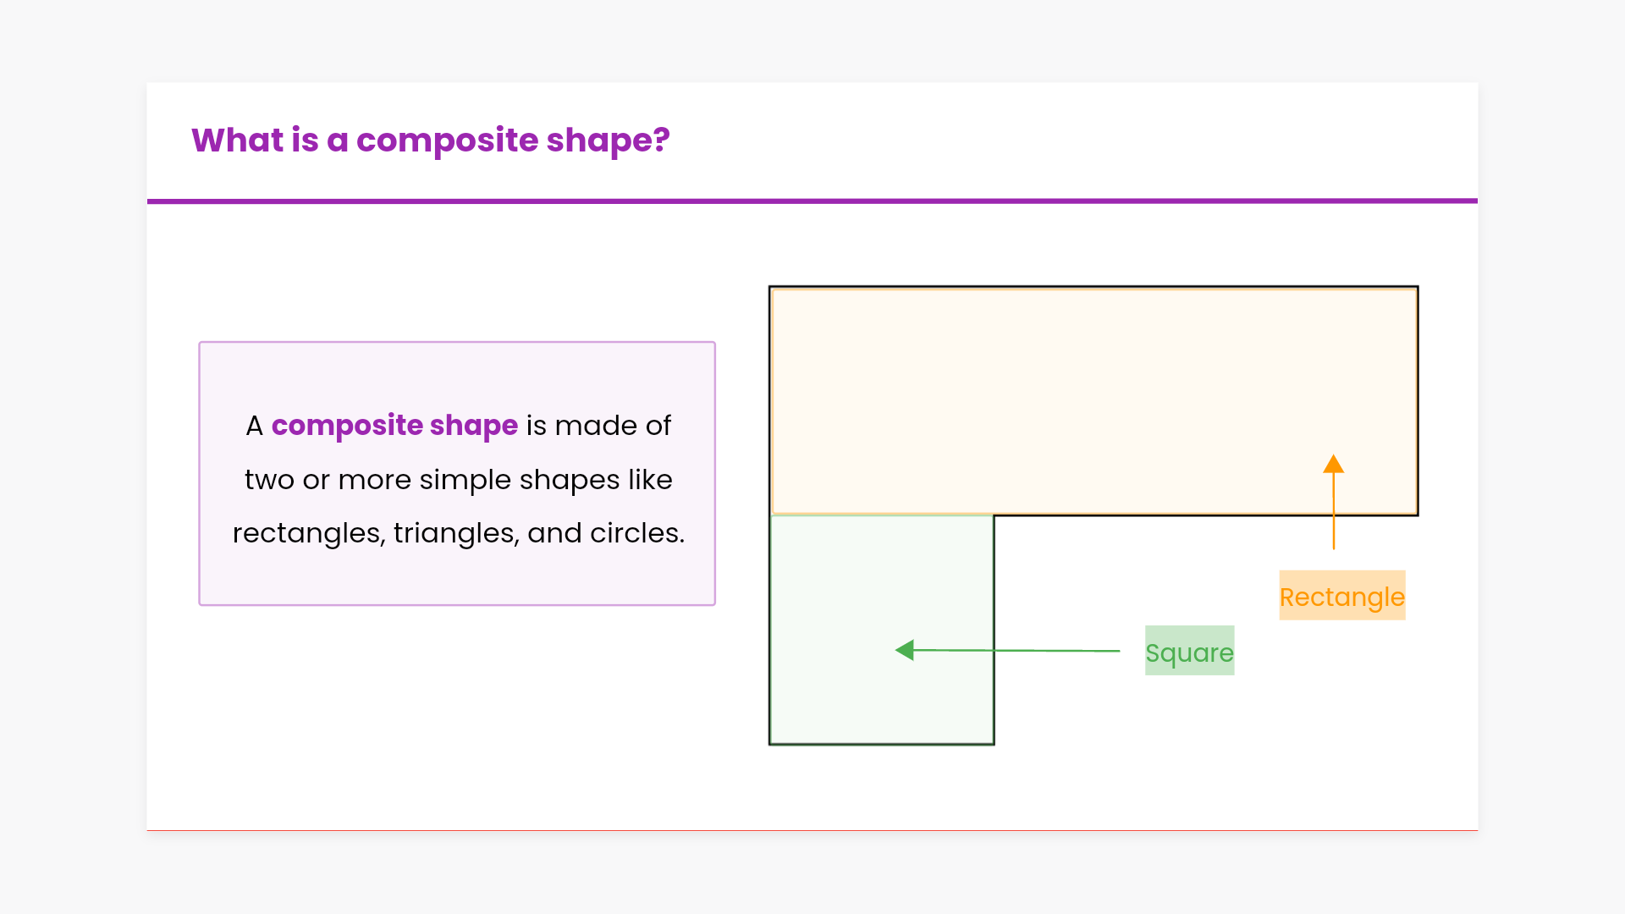Viewport: 1625px width, 914px height.
Task: Click the question mark in the title
Action: tap(661, 140)
